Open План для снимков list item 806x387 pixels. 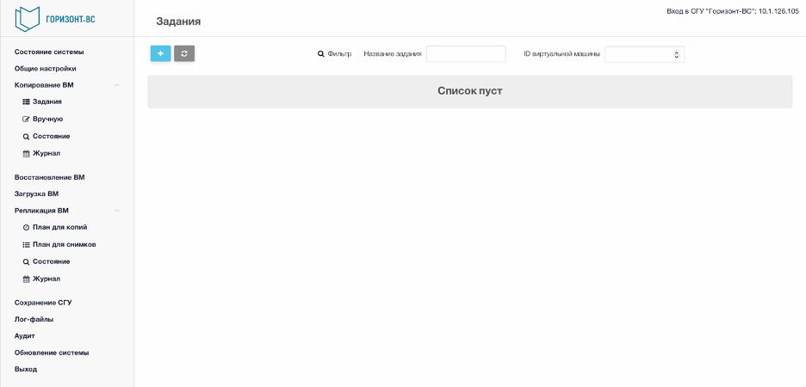pyautogui.click(x=59, y=245)
